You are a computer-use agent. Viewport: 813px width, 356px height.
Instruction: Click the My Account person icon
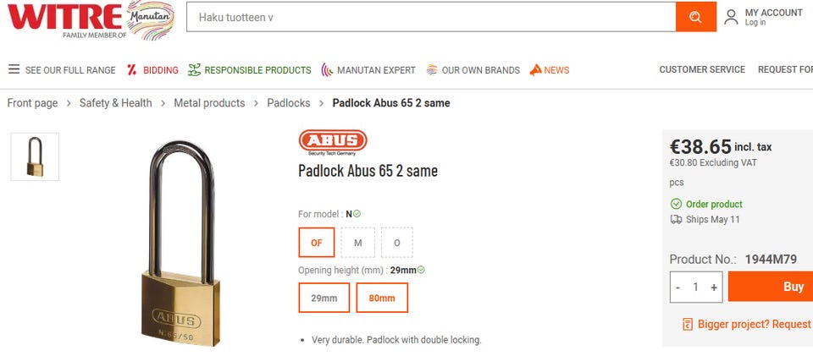tap(731, 17)
